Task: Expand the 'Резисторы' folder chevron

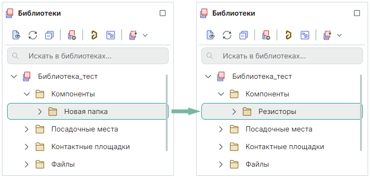Action: 234,112
